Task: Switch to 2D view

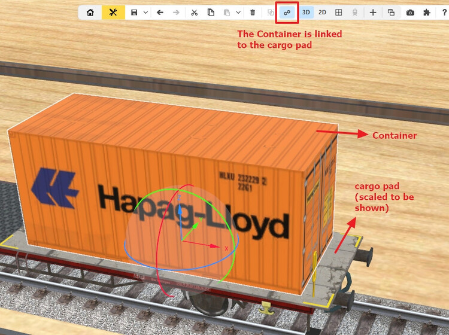Action: (x=323, y=13)
